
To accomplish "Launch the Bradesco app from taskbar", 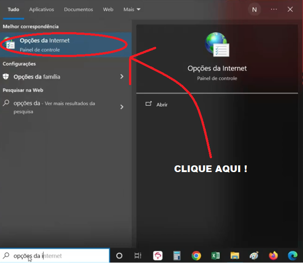I will tap(158, 256).
